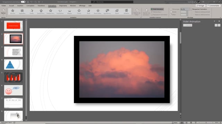The width and height of the screenshot is (222, 124).
Task: Open the Démarrer dropdown
Action: [x=186, y=9]
